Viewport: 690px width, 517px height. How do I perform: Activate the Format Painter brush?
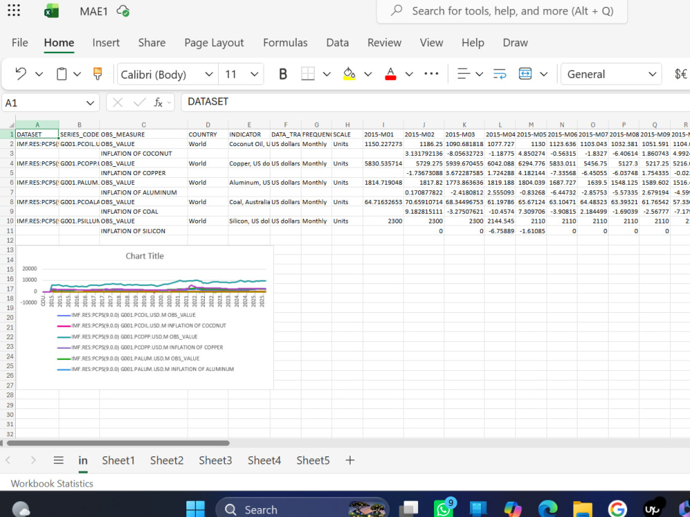click(98, 74)
